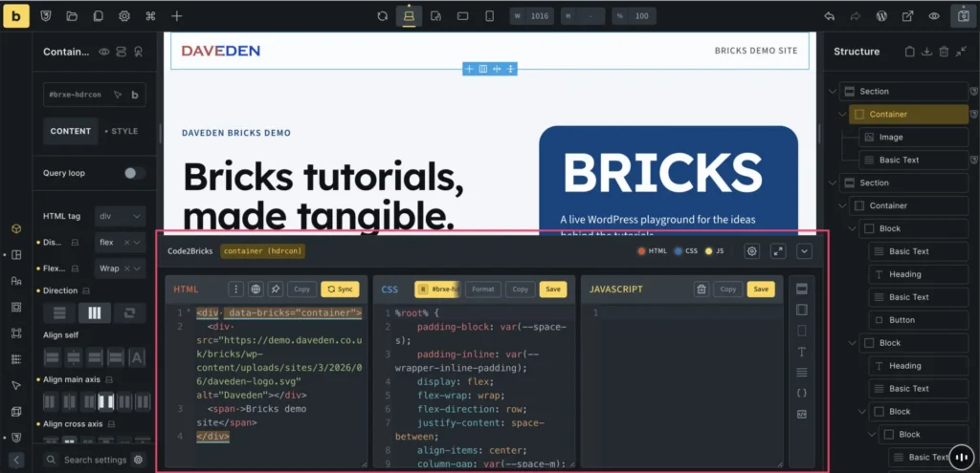This screenshot has height=473, width=980.
Task: Click the reload canvas icon
Action: [x=383, y=16]
